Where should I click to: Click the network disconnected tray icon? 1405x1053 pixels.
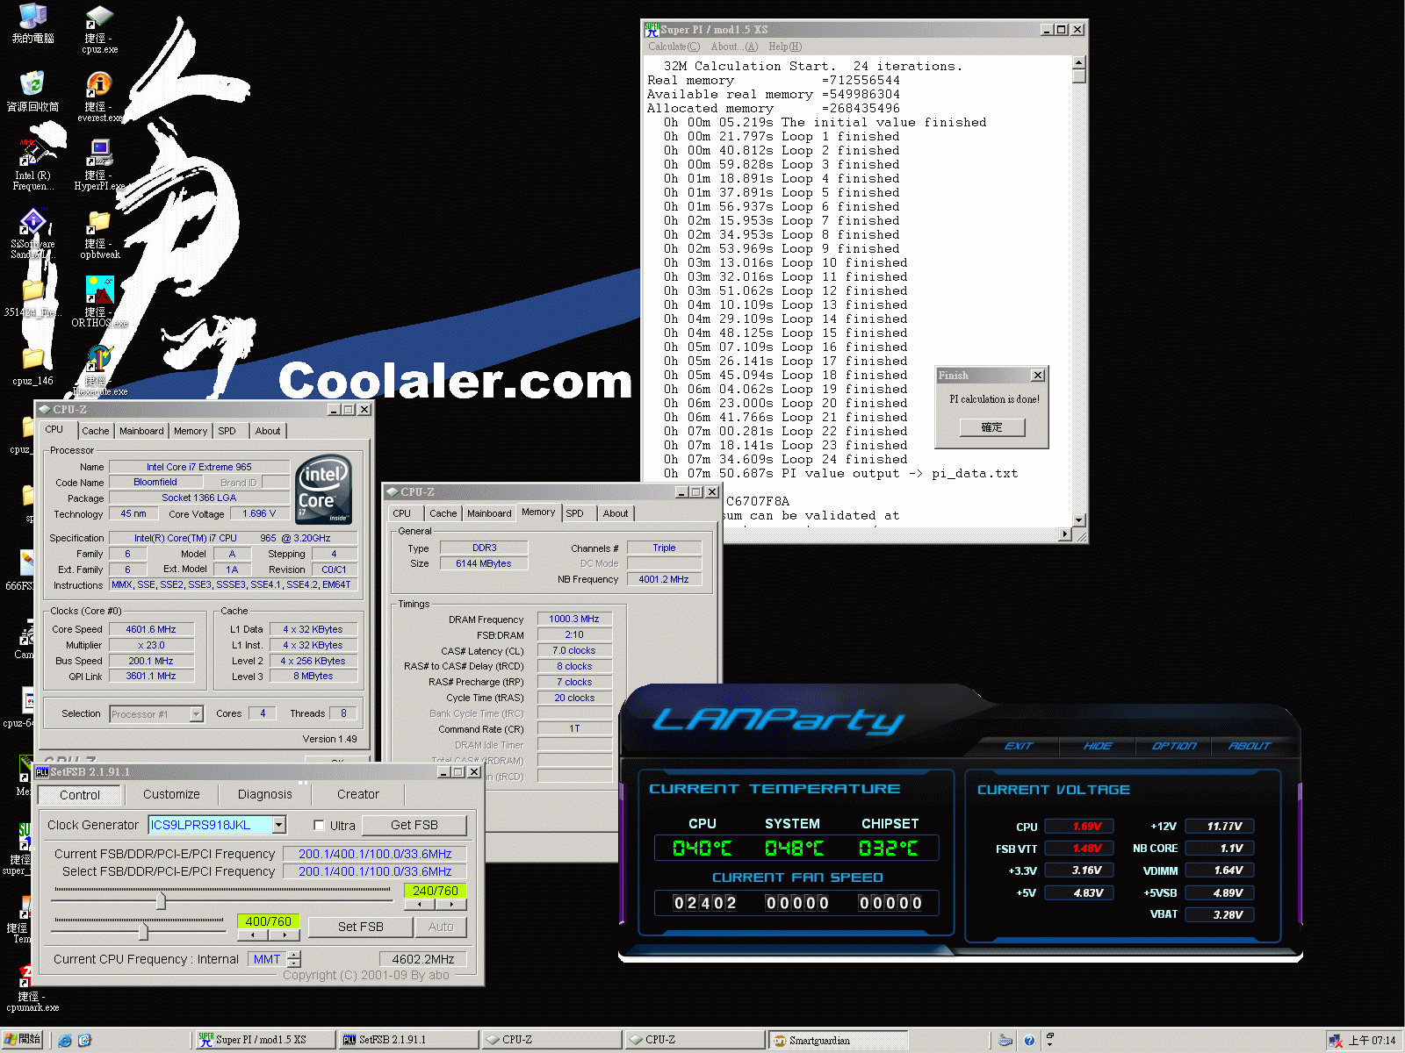coord(1336,1041)
